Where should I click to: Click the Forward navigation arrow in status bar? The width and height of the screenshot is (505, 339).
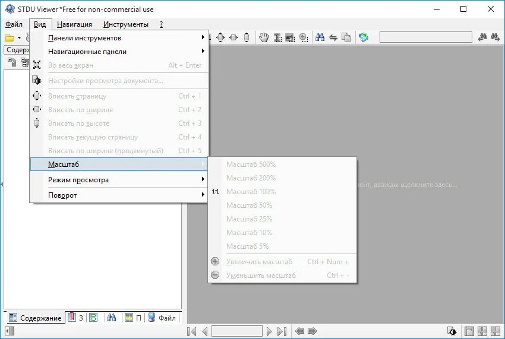tap(313, 331)
